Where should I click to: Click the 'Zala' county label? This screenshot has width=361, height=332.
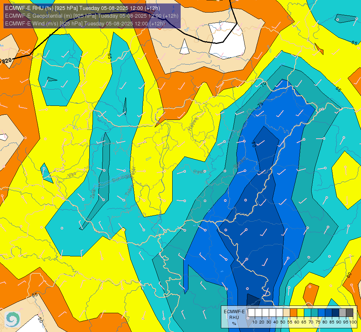[93, 194]
